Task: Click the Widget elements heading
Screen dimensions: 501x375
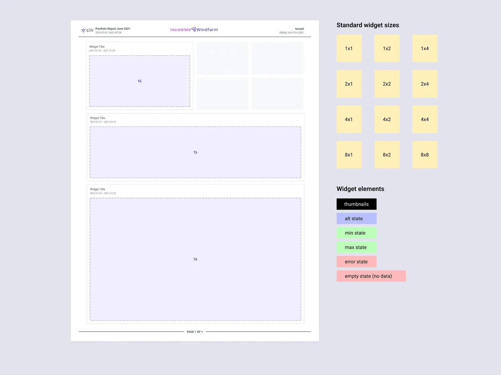Action: tap(360, 189)
